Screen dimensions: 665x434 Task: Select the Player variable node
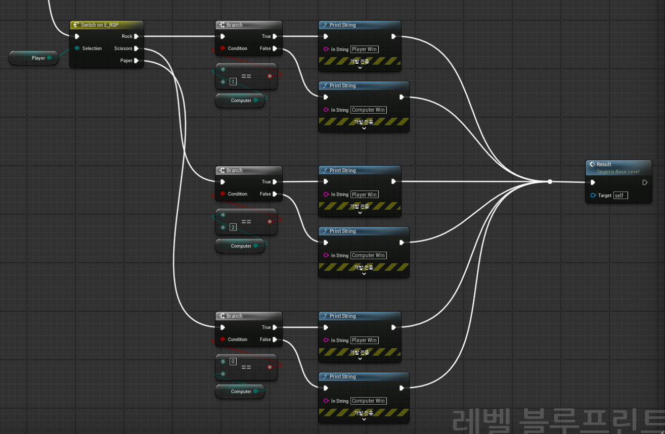point(33,58)
